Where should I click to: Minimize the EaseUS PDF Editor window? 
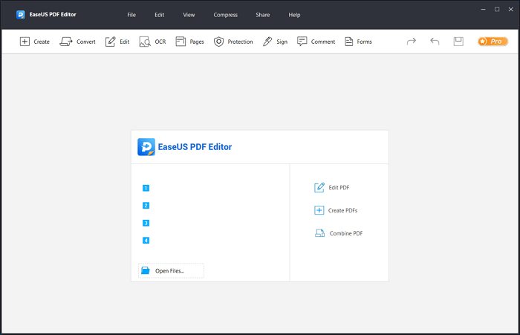coord(483,10)
